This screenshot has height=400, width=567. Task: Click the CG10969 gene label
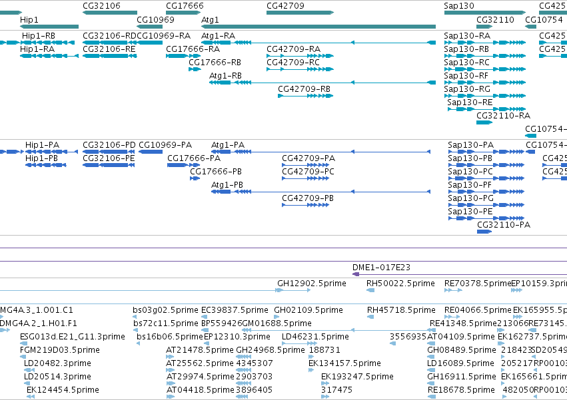pyautogui.click(x=155, y=19)
